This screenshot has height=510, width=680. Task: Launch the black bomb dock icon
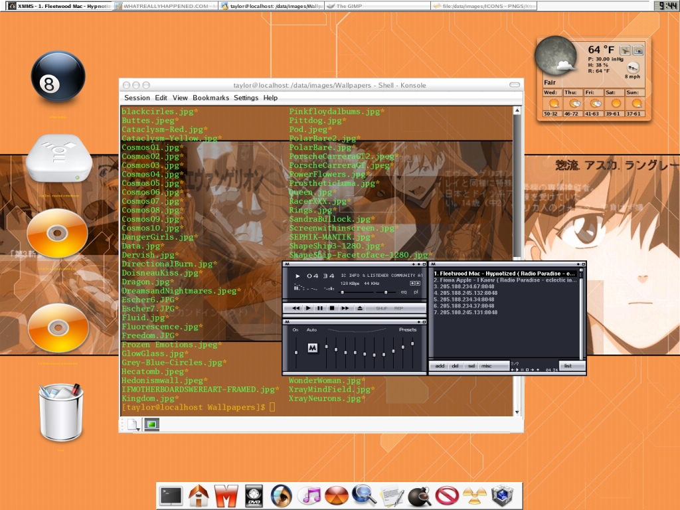(x=420, y=497)
